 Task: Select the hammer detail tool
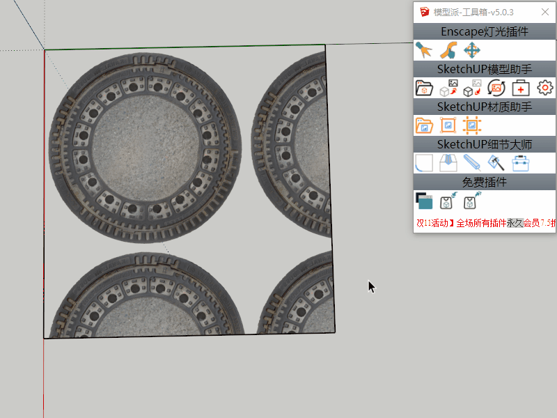click(x=496, y=163)
